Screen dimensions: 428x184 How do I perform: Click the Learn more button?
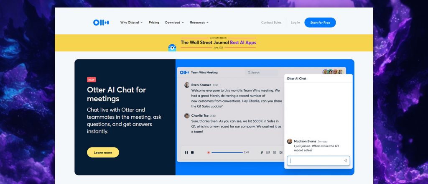103,152
